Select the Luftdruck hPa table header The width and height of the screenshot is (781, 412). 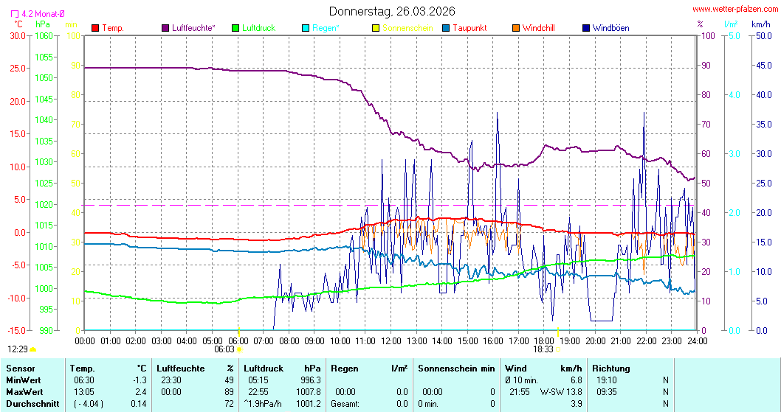(x=283, y=368)
